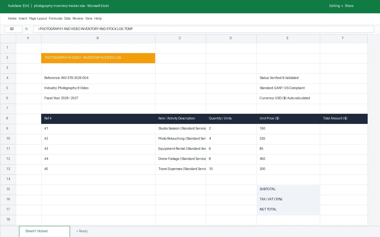The image size is (380, 237).
Task: Click the Name Box showing B2
Action: point(14,29)
